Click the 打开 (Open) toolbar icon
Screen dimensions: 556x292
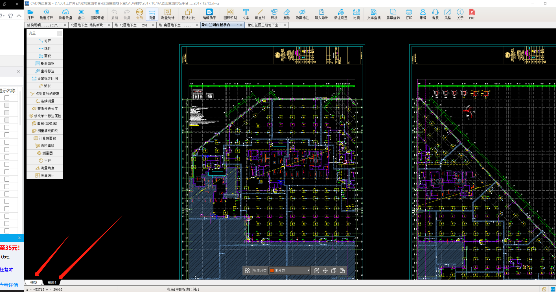point(30,14)
